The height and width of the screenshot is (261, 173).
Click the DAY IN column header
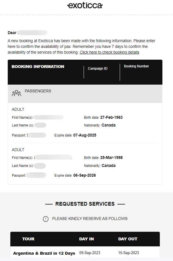pos(86,239)
